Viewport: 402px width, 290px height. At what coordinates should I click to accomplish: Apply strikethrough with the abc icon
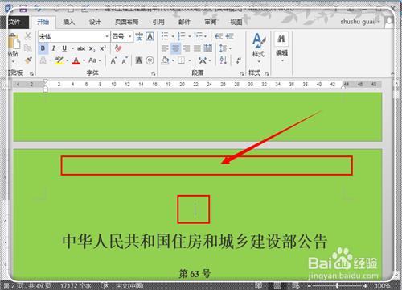[81, 48]
